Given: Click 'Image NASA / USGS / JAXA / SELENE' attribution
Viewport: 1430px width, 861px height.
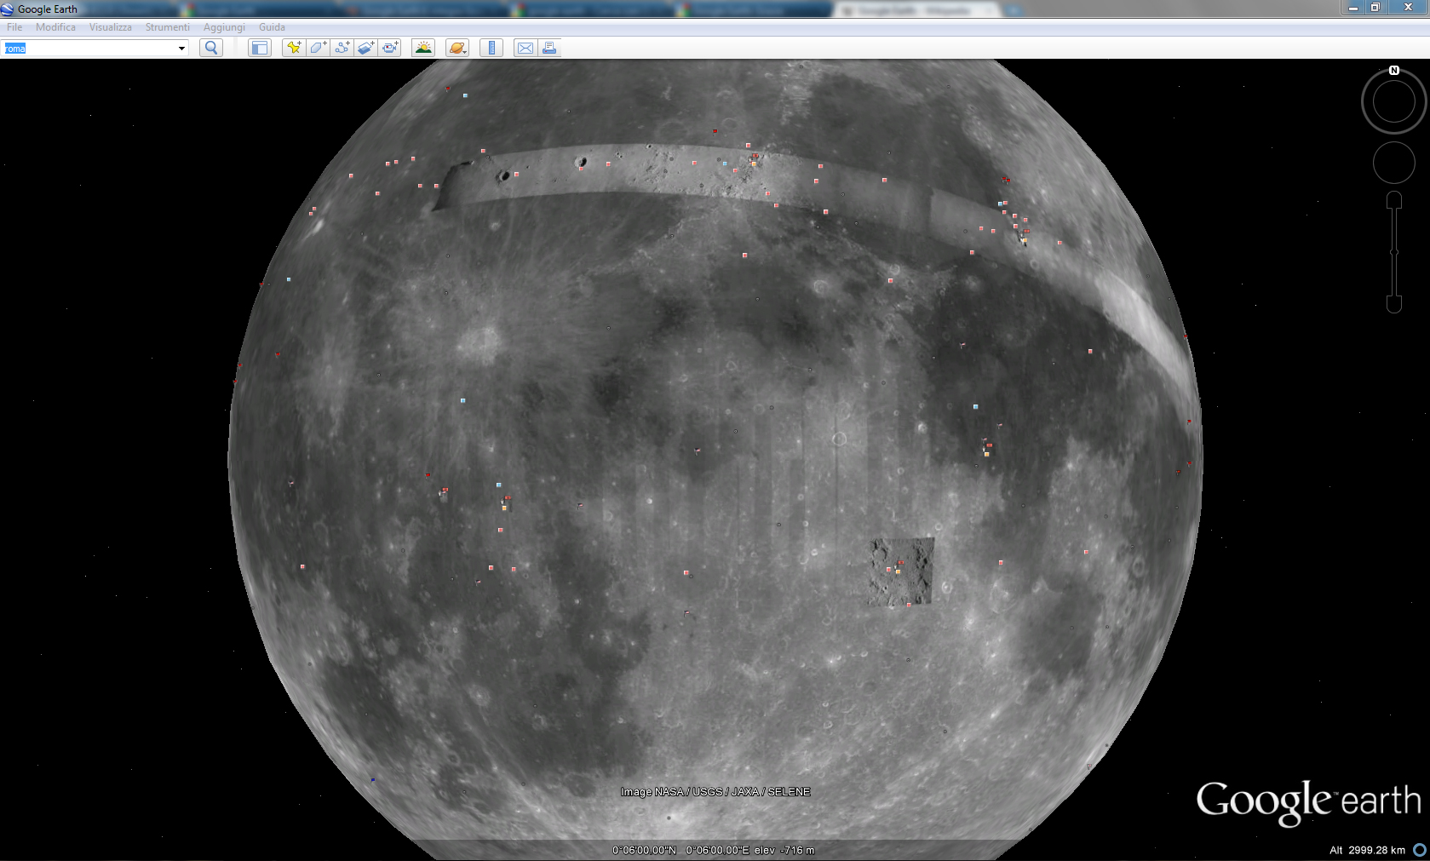Looking at the screenshot, I should (x=715, y=792).
